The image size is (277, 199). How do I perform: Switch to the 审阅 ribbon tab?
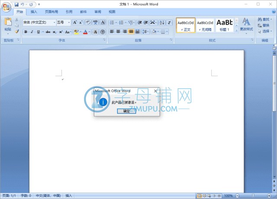coord(97,12)
